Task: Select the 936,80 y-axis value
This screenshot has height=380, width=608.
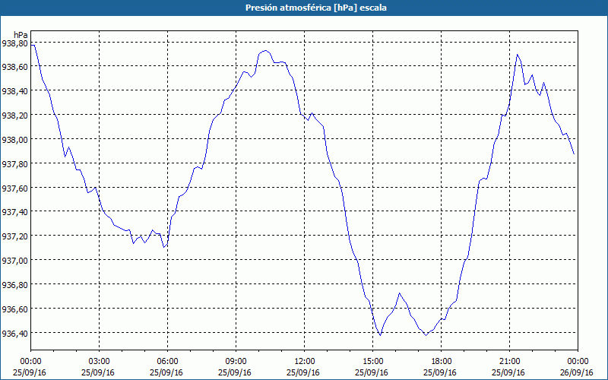Action: pyautogui.click(x=14, y=284)
